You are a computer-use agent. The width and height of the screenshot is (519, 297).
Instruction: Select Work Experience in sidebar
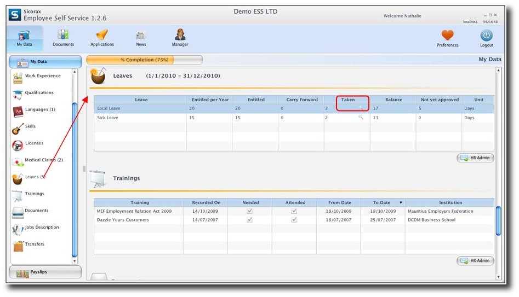[42, 76]
